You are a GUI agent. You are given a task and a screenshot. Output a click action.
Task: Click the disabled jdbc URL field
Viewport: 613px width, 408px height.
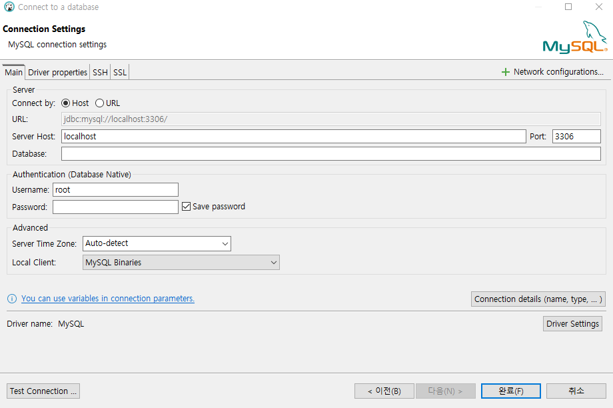(330, 119)
